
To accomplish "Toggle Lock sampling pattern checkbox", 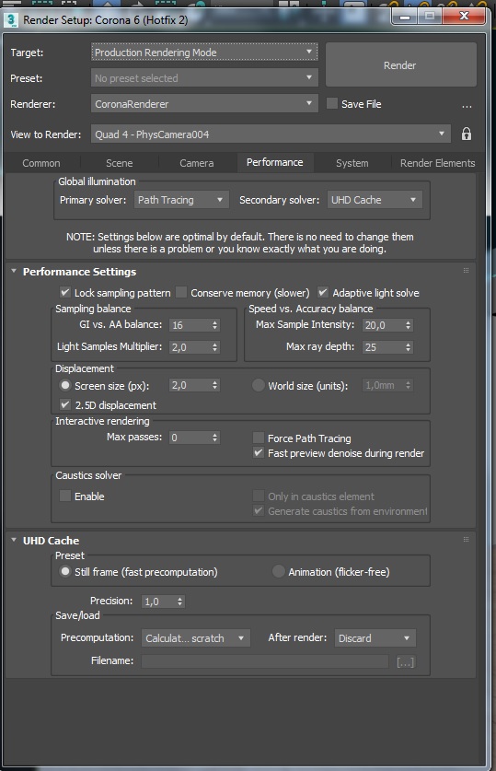I will click(64, 293).
